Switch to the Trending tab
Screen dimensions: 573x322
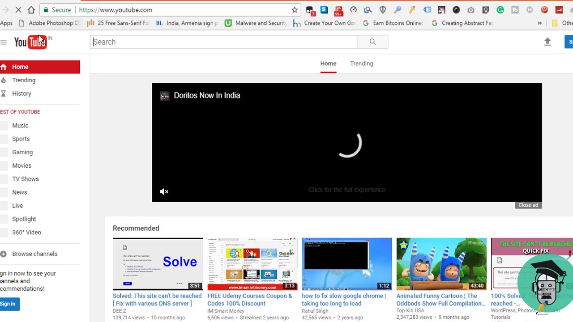point(362,64)
